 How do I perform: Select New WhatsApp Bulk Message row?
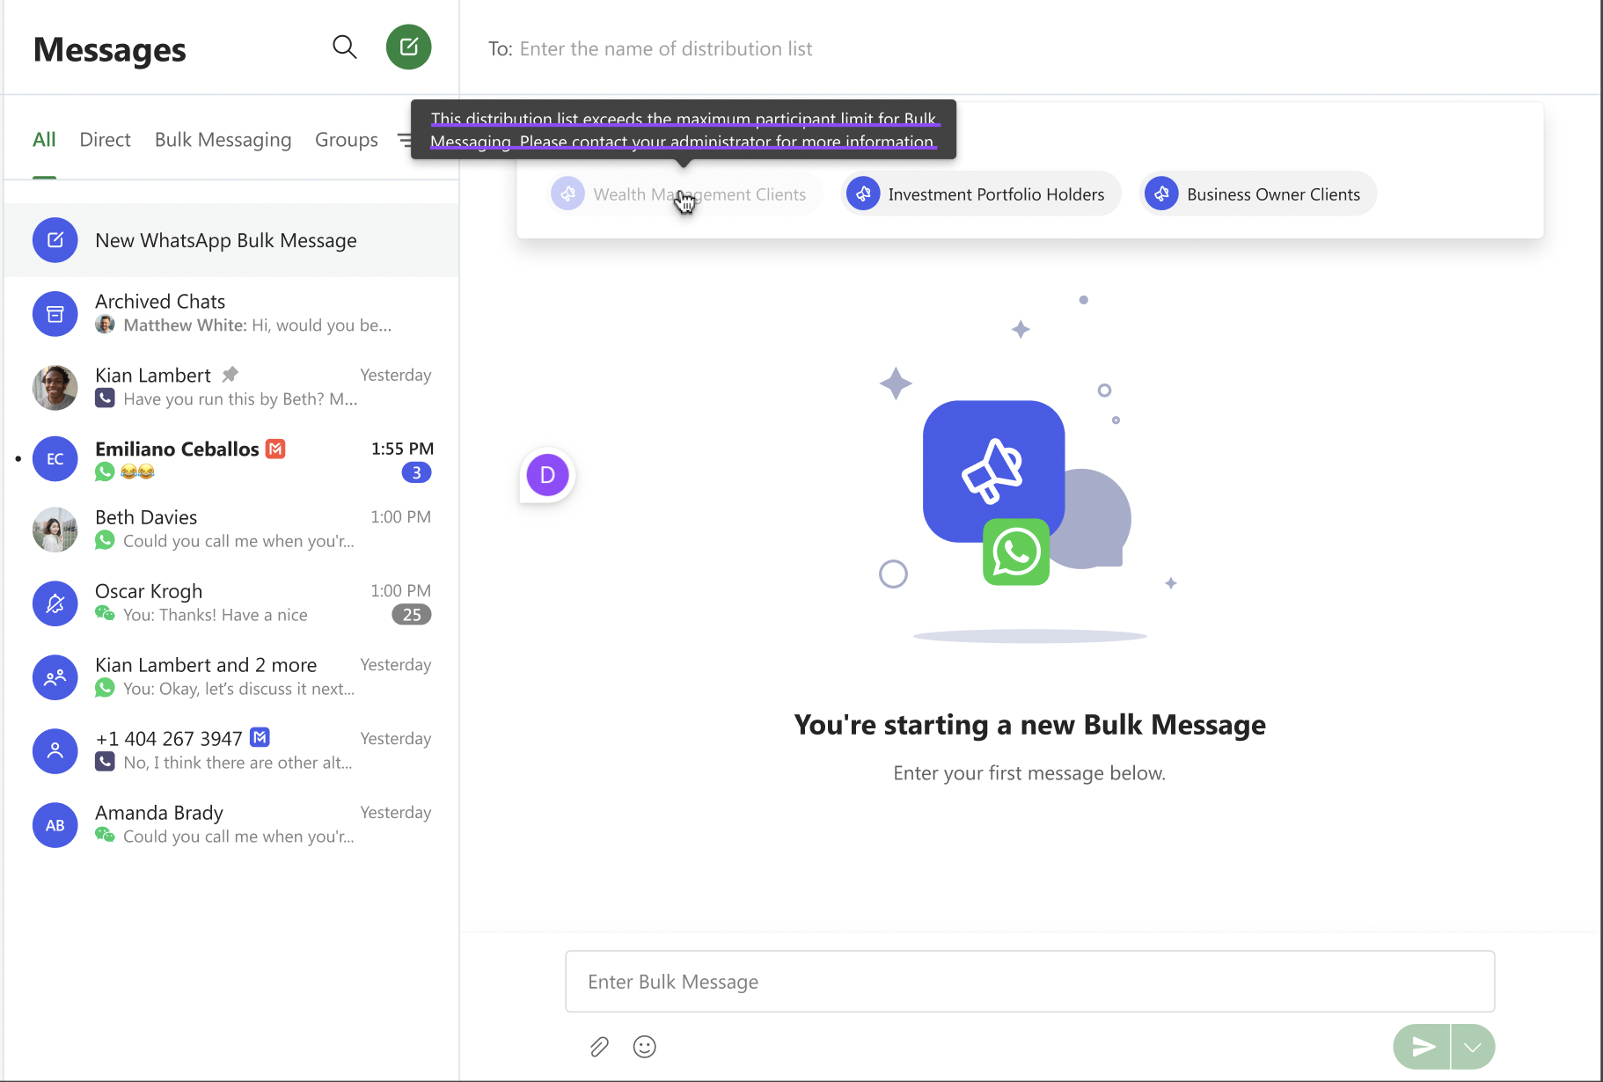coord(231,240)
